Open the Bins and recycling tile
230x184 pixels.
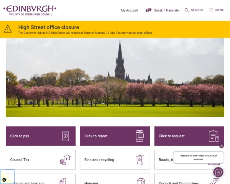pyautogui.click(x=115, y=159)
